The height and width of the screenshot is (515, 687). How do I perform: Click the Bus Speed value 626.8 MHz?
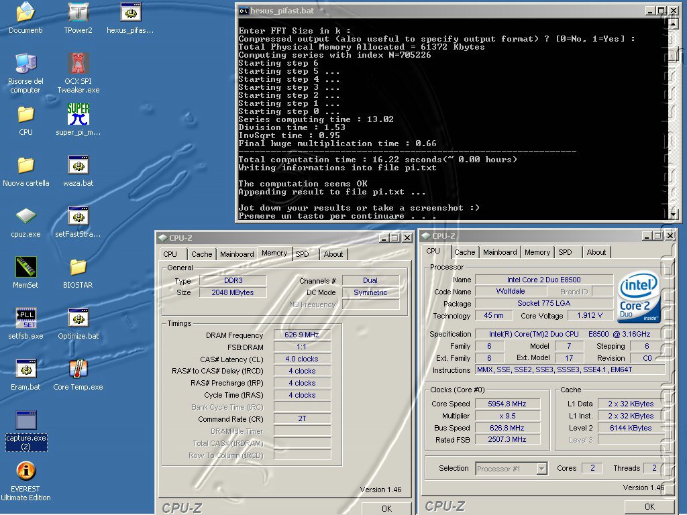pyautogui.click(x=507, y=428)
